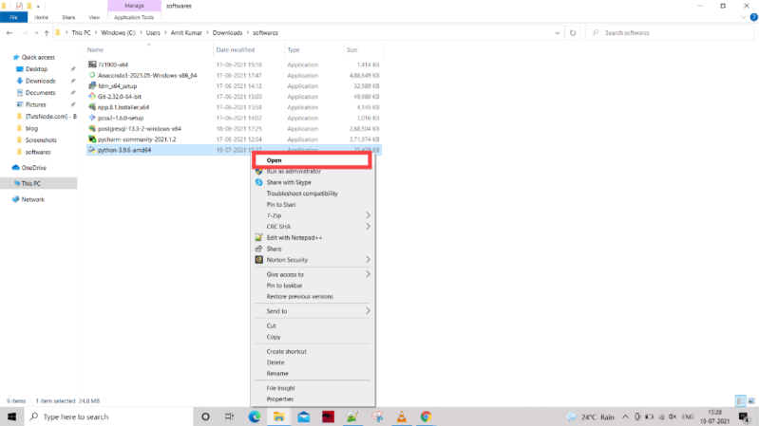
Task: Open recent locations dropdown arrow
Action: pyautogui.click(x=36, y=33)
